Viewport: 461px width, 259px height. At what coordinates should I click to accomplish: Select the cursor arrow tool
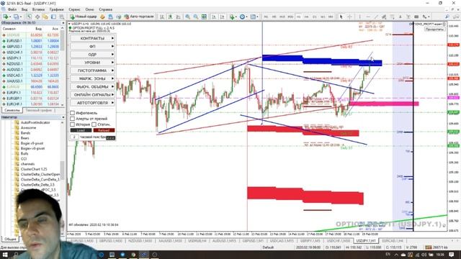click(x=341, y=17)
